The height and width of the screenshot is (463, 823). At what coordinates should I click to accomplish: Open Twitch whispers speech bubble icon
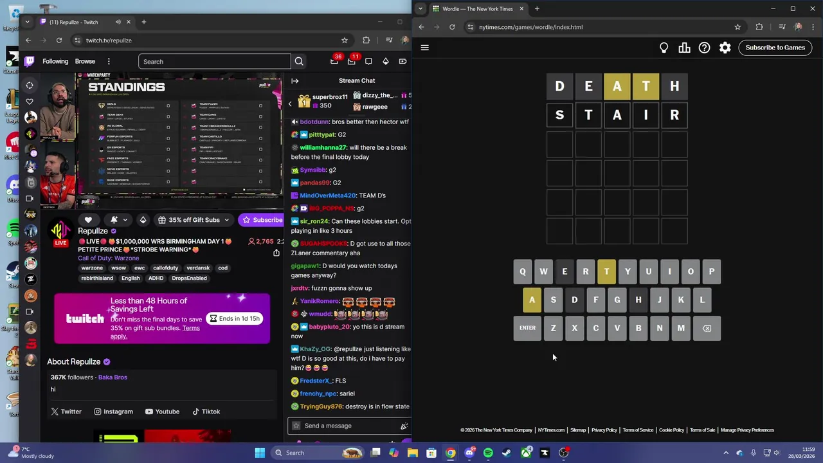368,62
